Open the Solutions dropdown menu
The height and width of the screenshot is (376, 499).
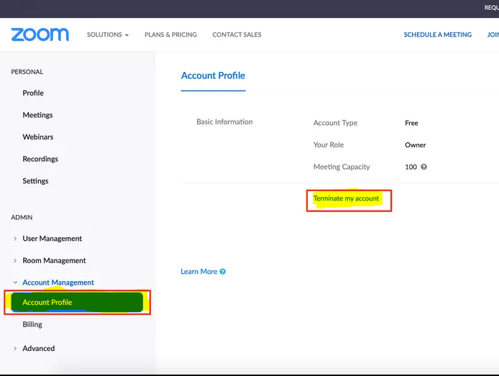pos(108,35)
